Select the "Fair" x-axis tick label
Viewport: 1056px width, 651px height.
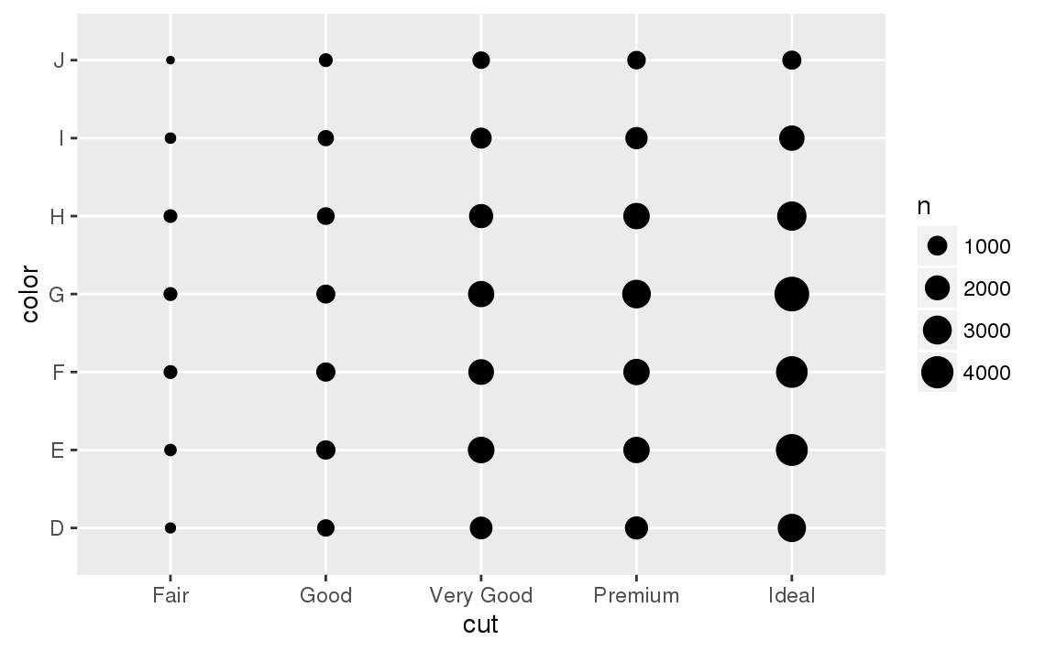pos(170,596)
